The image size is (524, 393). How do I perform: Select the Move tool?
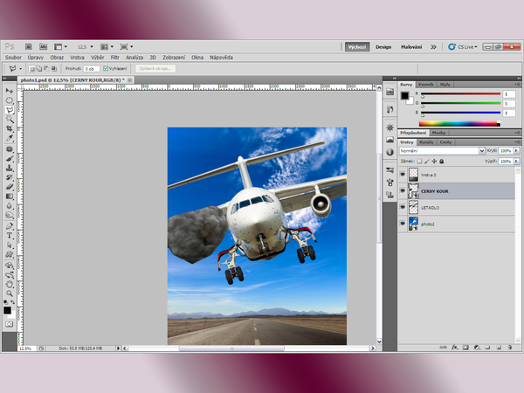tap(10, 90)
